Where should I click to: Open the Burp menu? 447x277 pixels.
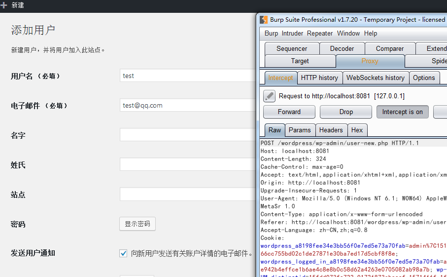tap(271, 34)
